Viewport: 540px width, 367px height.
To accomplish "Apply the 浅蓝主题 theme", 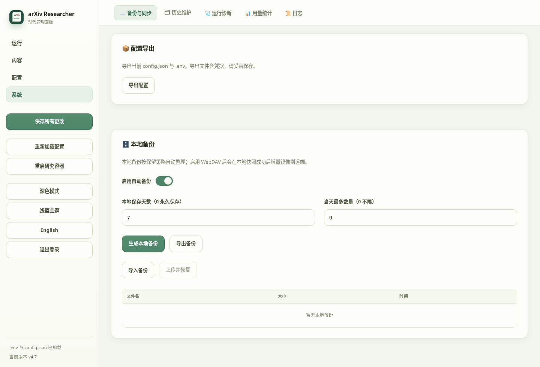I will [x=49, y=211].
